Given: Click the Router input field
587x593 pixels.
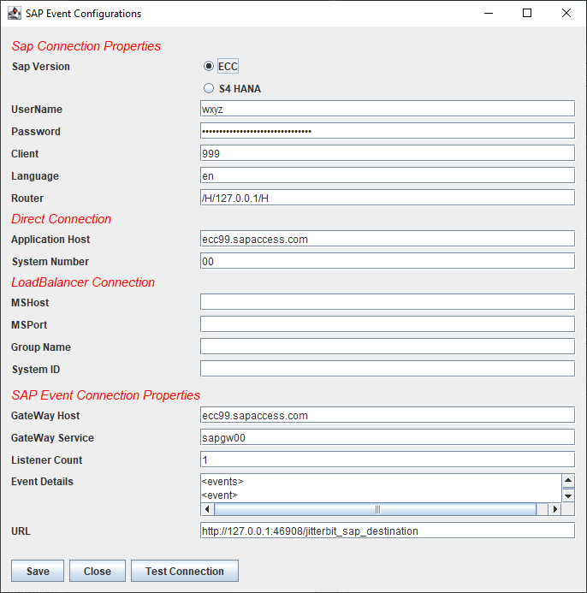Looking at the screenshot, I should [387, 198].
